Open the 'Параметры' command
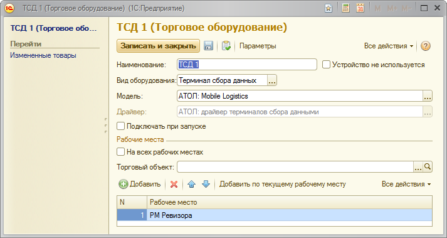This screenshot has width=447, height=238. coord(258,46)
